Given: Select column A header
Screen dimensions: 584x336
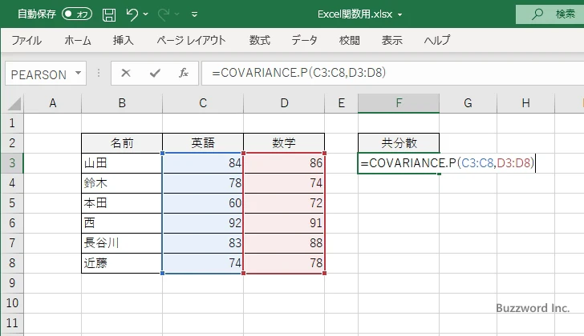Looking at the screenshot, I should 52,103.
